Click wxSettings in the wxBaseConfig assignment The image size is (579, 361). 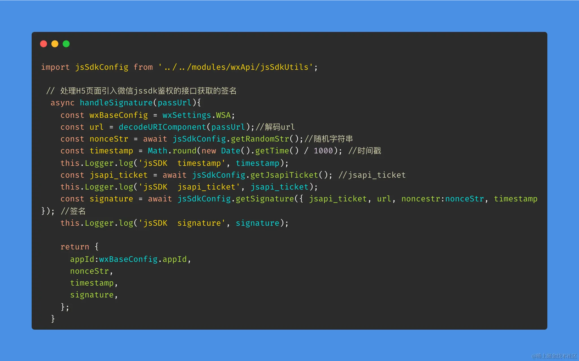tap(187, 115)
